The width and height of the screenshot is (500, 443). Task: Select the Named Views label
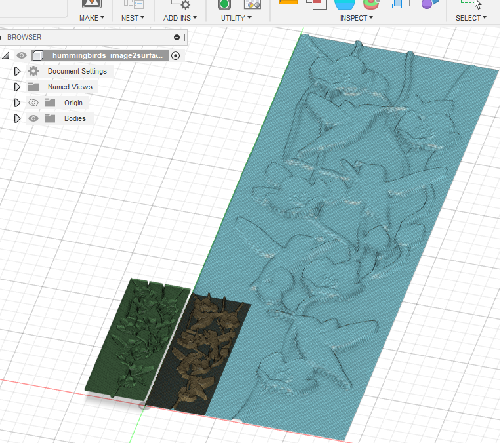pos(70,87)
